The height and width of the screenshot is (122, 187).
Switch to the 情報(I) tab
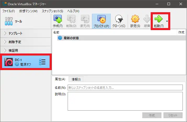click(x=76, y=79)
